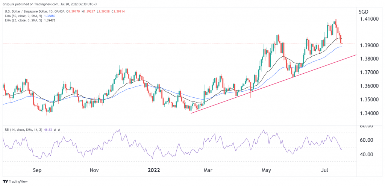Click the May label on time axis
385x186 pixels.
tap(267, 170)
